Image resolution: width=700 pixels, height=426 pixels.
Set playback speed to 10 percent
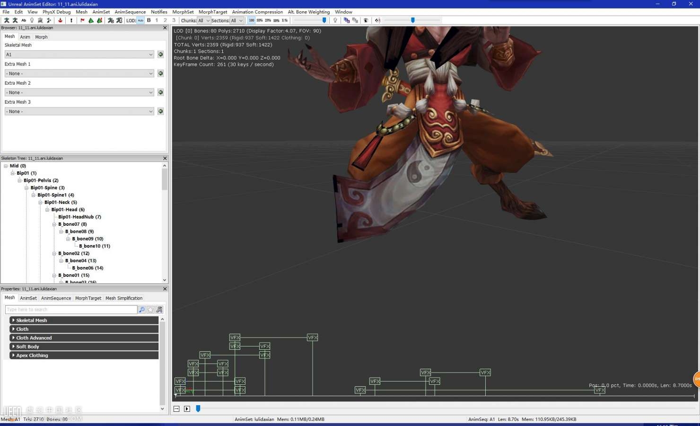(276, 20)
